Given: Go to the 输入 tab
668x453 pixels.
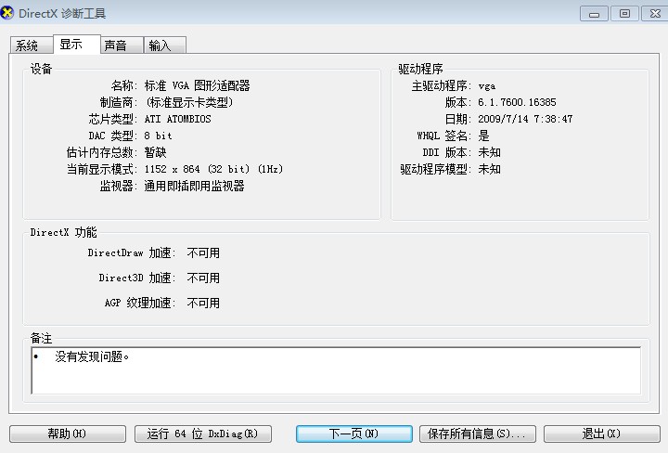Looking at the screenshot, I should pyautogui.click(x=165, y=45).
